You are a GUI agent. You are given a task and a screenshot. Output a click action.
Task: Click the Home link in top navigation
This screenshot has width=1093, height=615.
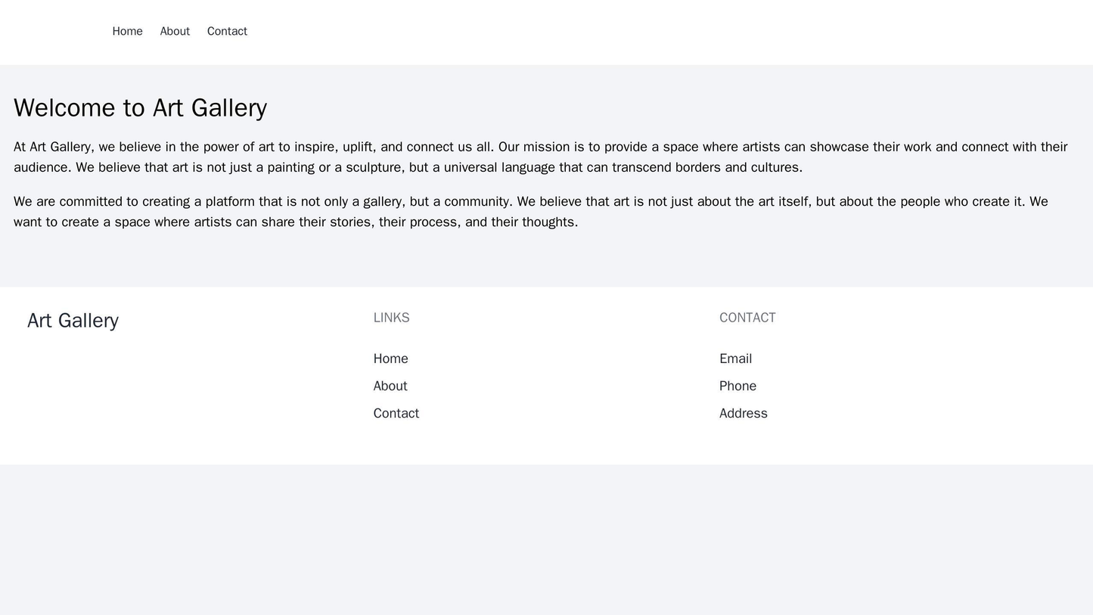tap(127, 31)
